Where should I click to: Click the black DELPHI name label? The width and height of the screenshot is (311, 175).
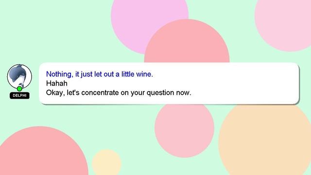coord(19,96)
